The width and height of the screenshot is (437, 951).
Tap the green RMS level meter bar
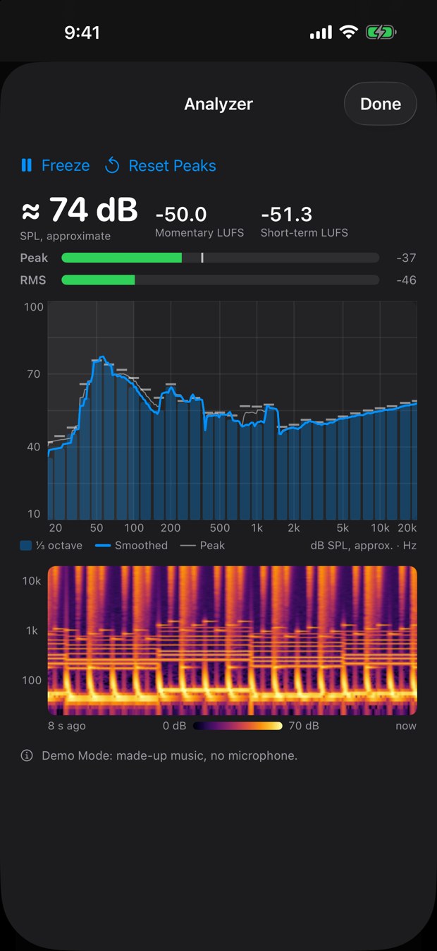pos(98,280)
